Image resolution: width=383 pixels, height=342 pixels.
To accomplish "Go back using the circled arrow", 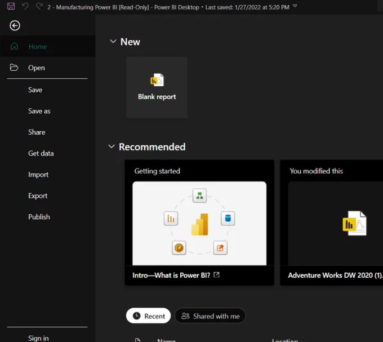I will pos(15,25).
